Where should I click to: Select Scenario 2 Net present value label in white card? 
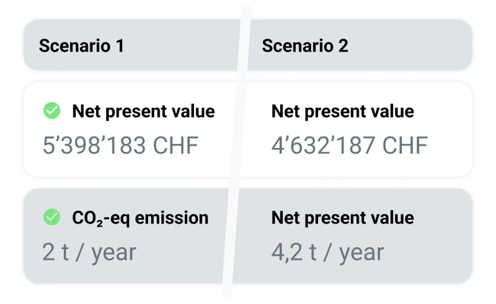343,111
